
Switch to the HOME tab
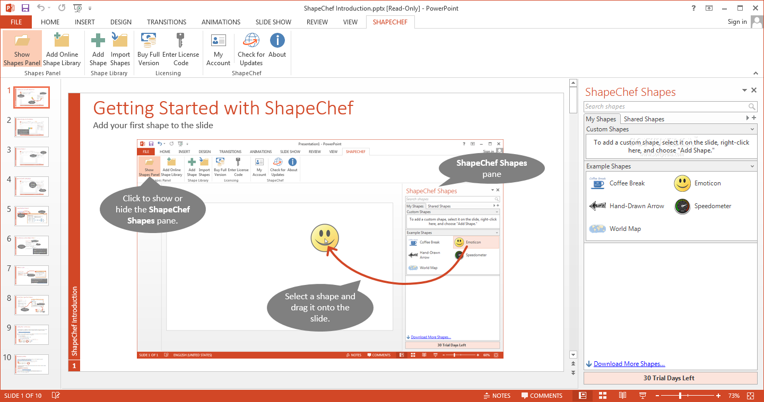coord(50,22)
